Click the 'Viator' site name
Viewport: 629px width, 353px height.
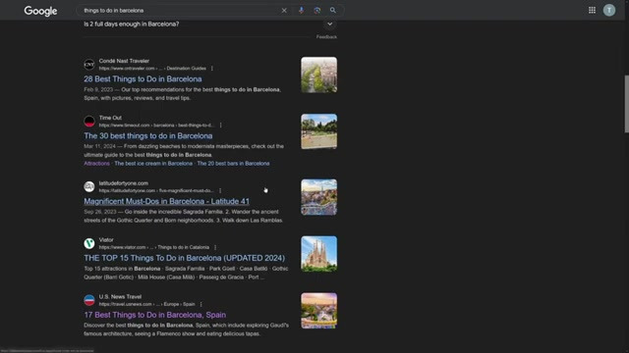tap(106, 239)
